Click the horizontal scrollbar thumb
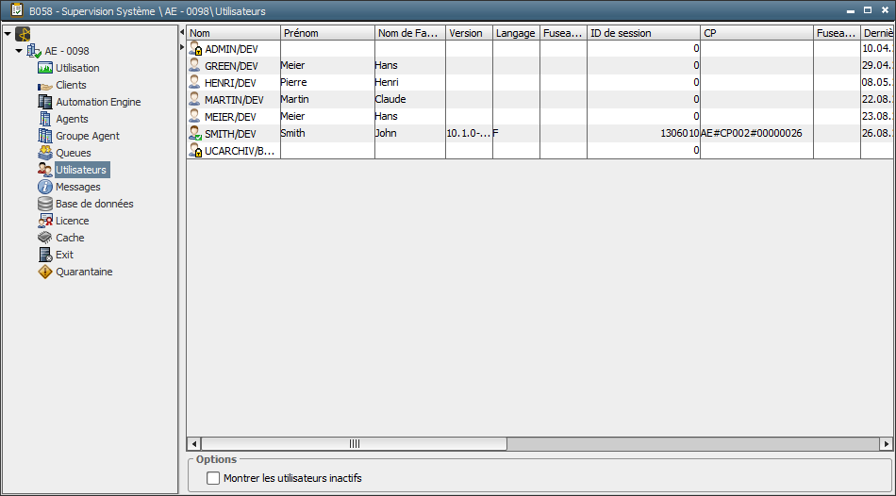The height and width of the screenshot is (496, 896). (355, 443)
